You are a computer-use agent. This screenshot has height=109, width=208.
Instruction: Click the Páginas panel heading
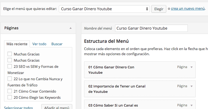pyautogui.click(x=11, y=28)
